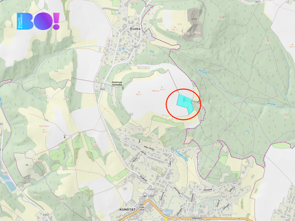The image size is (295, 221).
Task: Click the 3652 road shield beside Burianova rozhledna
Action: click(102, 89)
